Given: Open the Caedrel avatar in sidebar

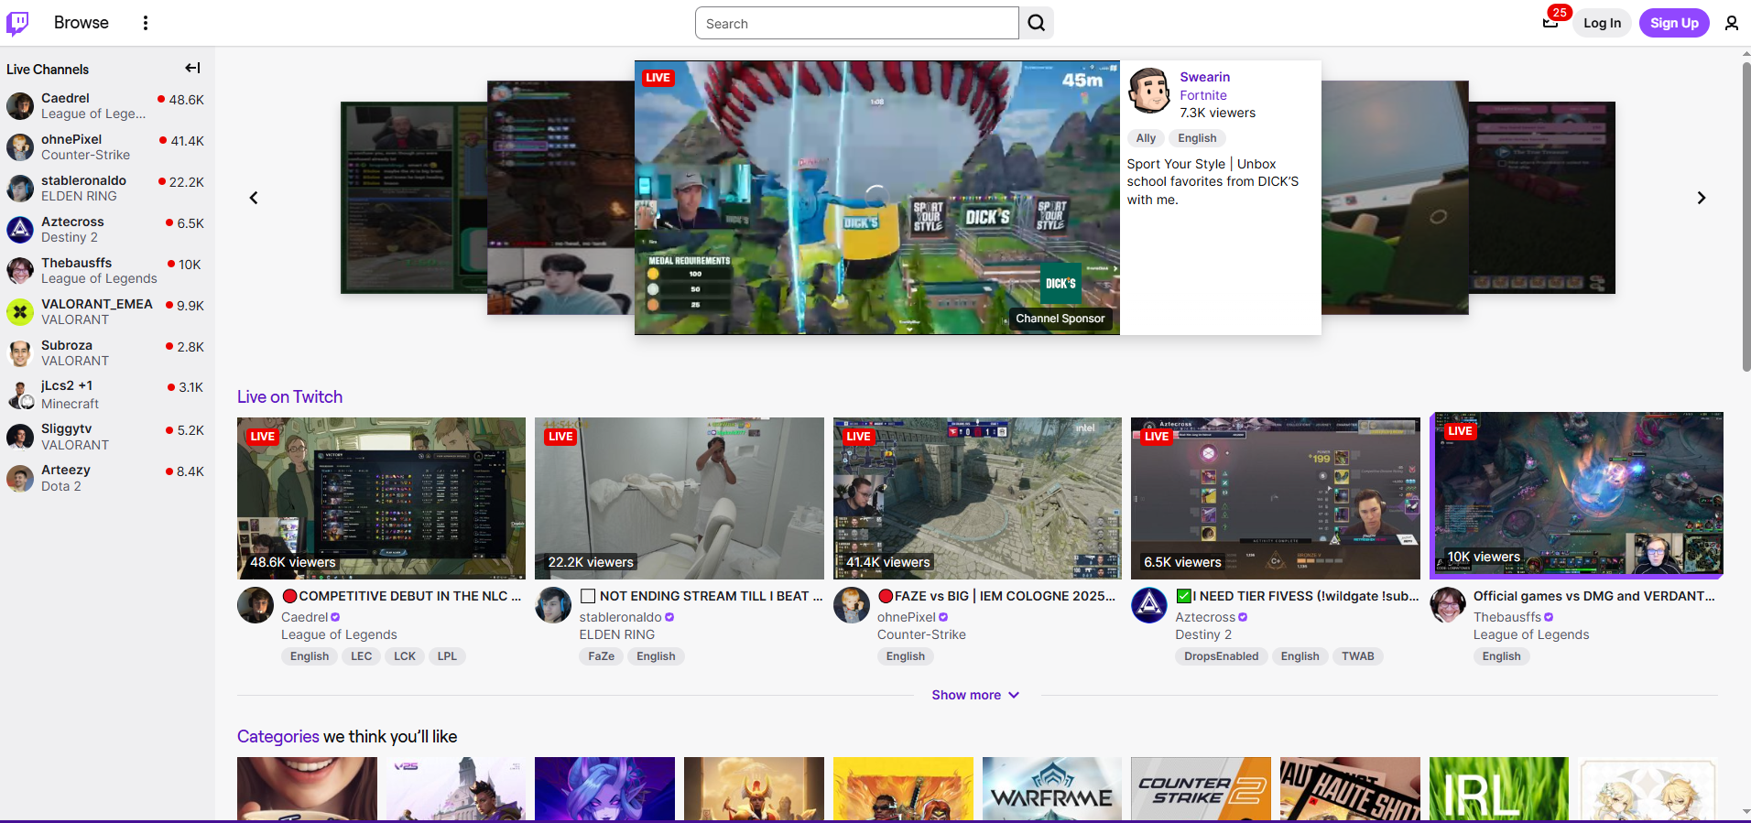Looking at the screenshot, I should click(20, 106).
